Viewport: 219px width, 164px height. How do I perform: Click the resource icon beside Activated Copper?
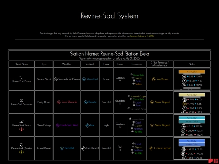point(129,96)
